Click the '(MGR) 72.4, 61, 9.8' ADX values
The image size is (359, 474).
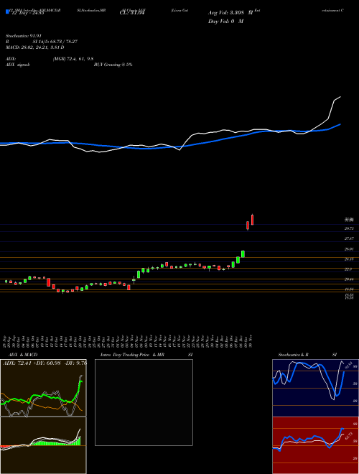(x=73, y=60)
